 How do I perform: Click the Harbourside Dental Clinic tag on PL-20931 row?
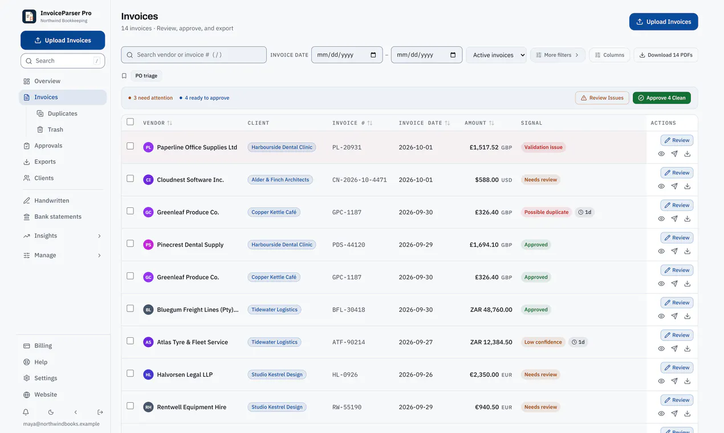(282, 147)
